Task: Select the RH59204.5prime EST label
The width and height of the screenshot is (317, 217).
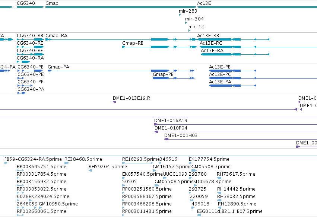Action: pyautogui.click(x=108, y=167)
